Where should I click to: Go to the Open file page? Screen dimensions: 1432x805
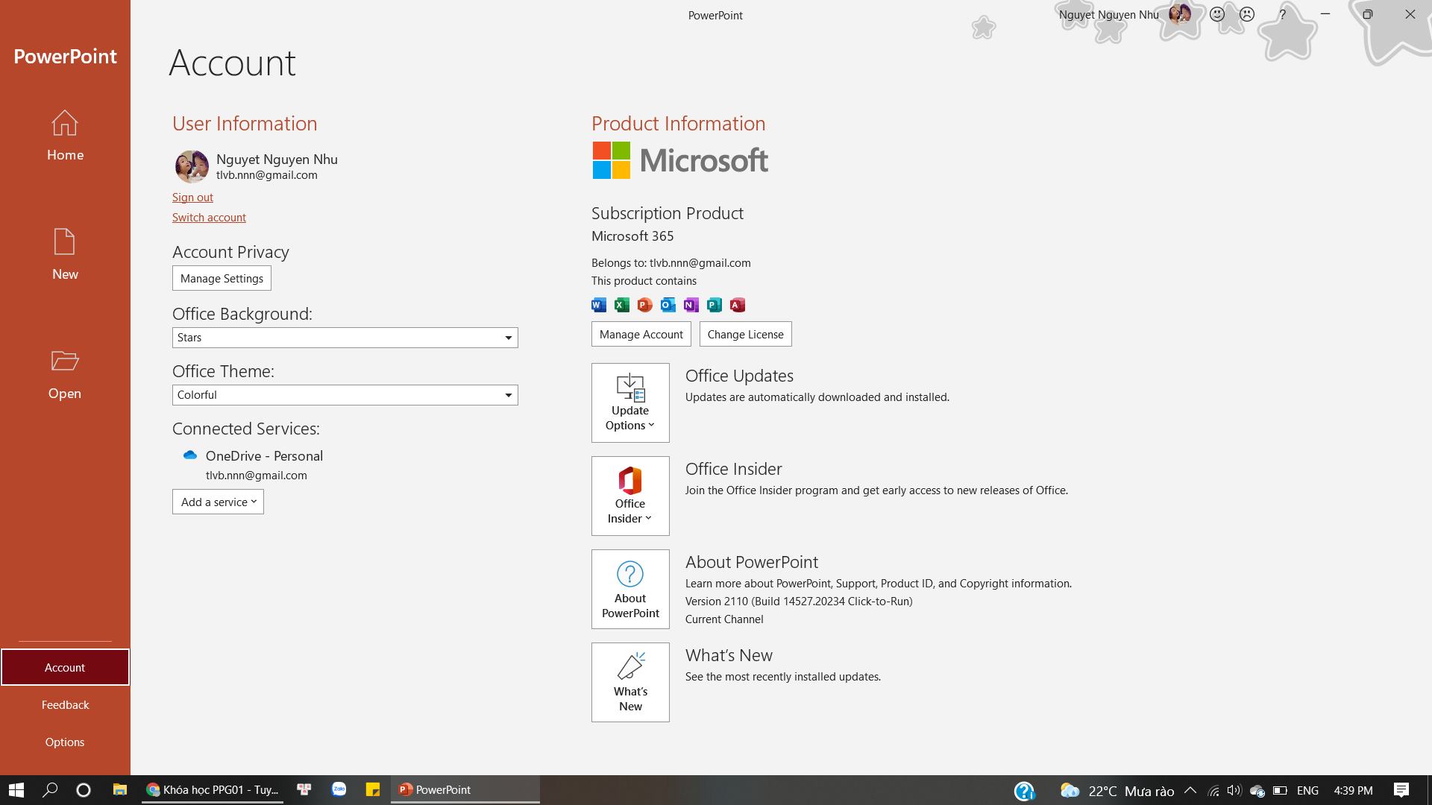(x=65, y=373)
